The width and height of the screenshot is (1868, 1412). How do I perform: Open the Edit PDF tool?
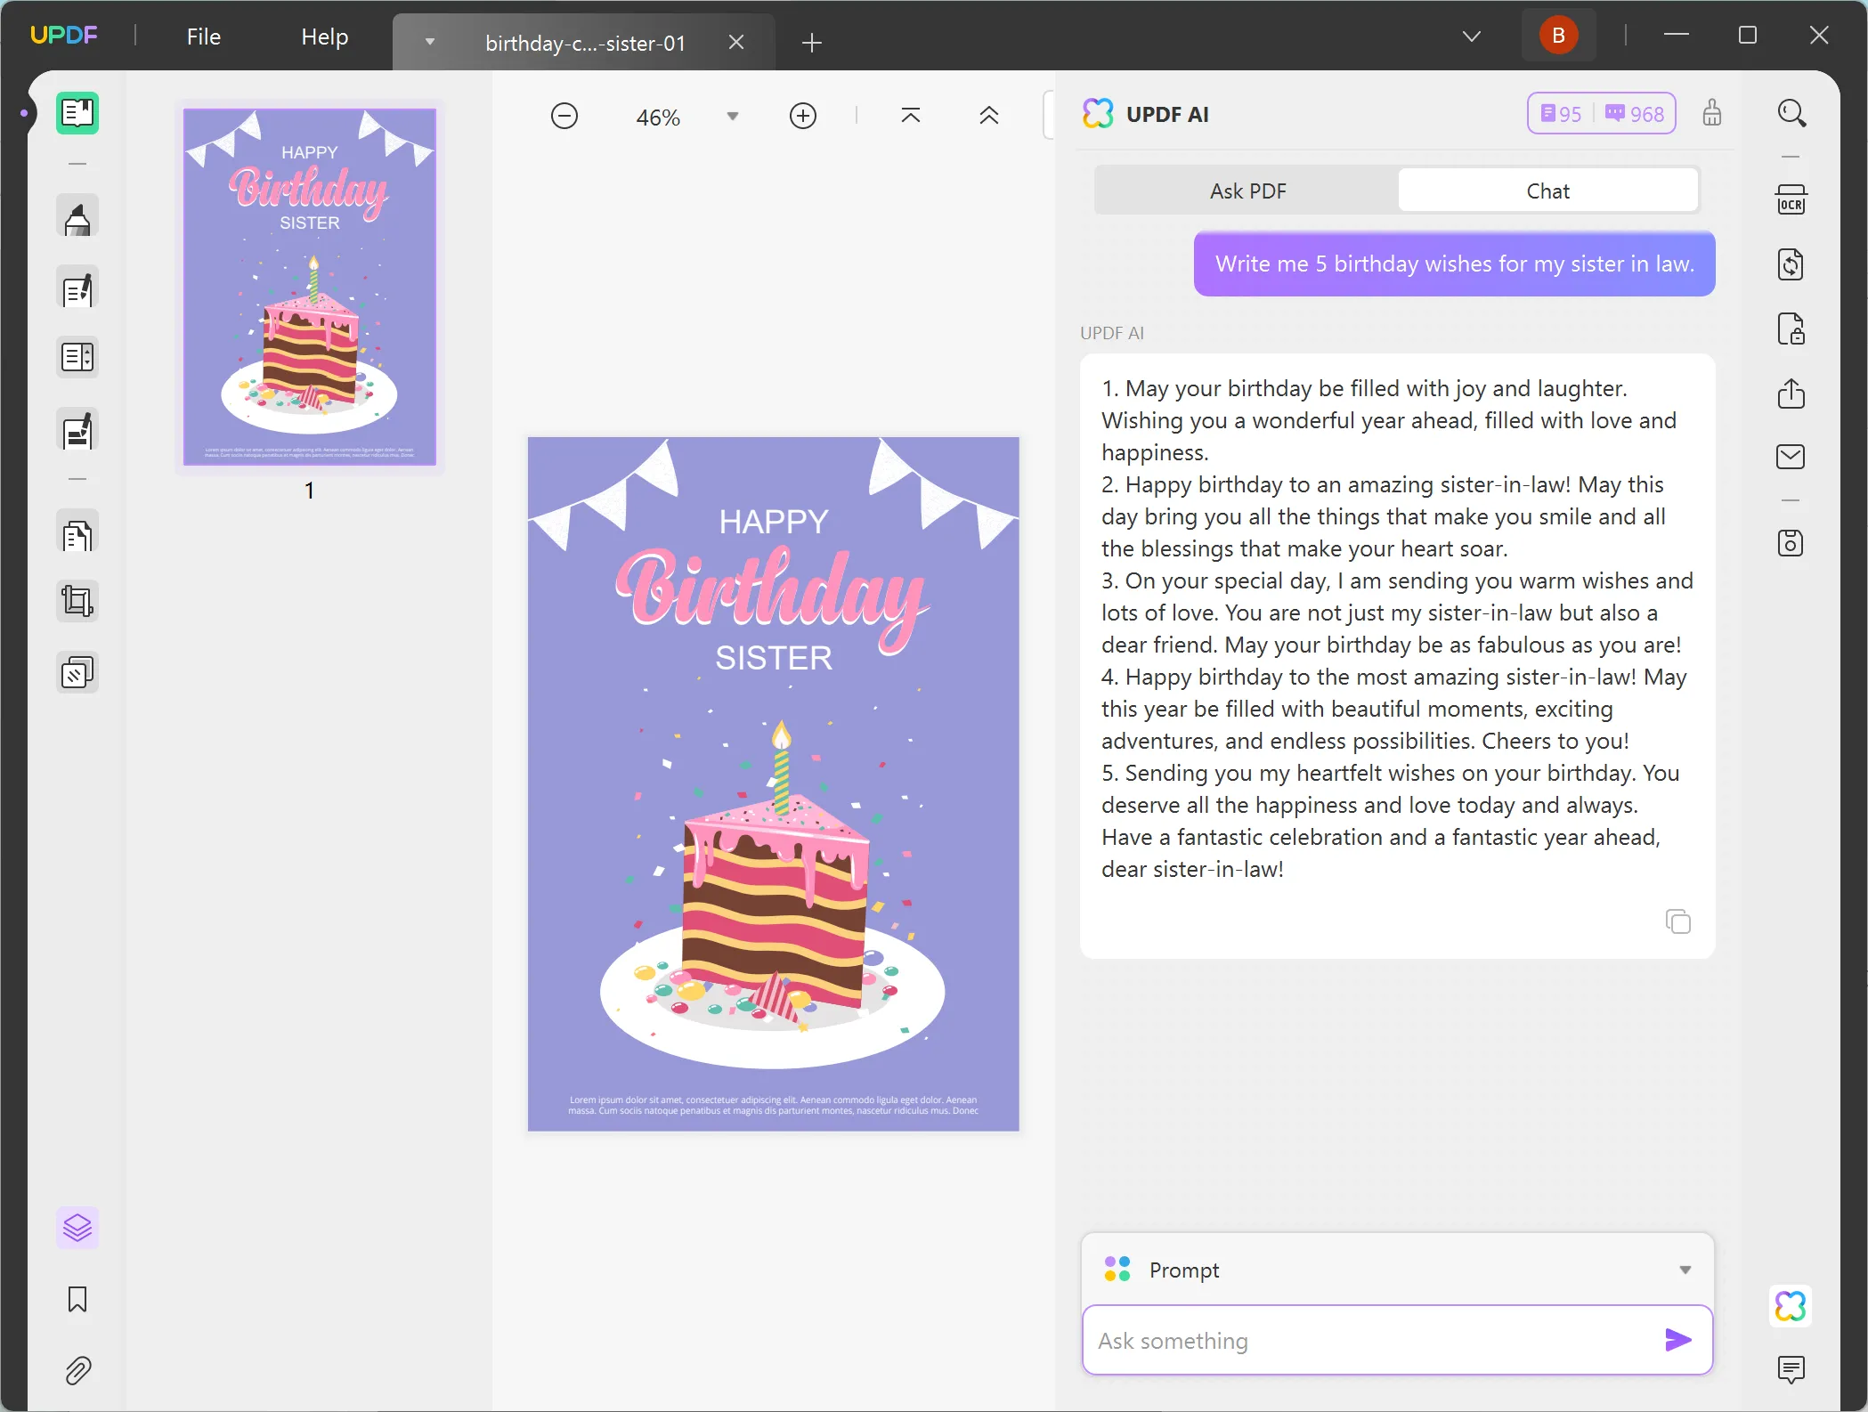[x=77, y=288]
